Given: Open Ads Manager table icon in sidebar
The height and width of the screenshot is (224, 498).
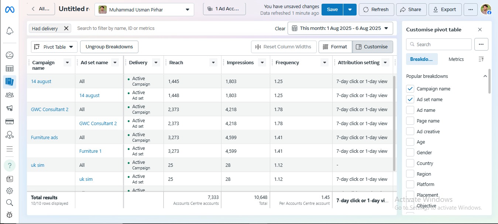Looking at the screenshot, I should pyautogui.click(x=10, y=68).
